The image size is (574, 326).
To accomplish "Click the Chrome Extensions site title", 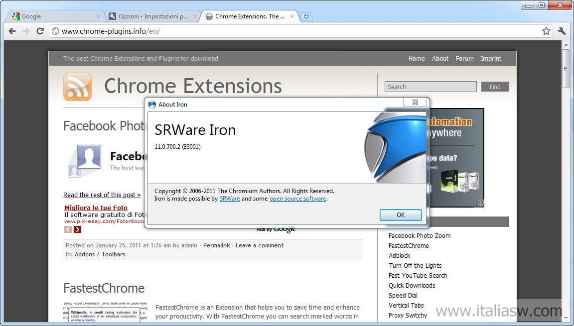I will coord(193,86).
